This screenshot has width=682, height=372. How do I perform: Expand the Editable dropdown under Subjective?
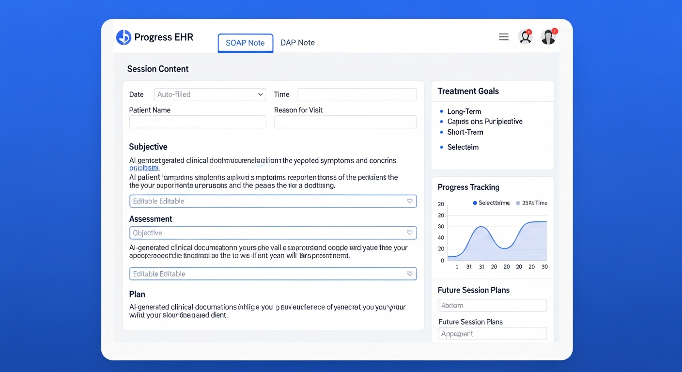(x=273, y=201)
